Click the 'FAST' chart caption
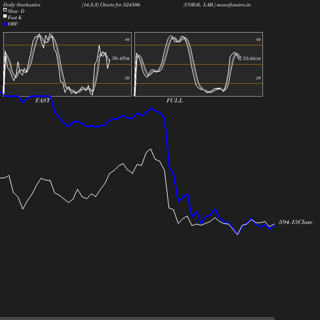The height and width of the screenshot is (320, 320). 42,100
